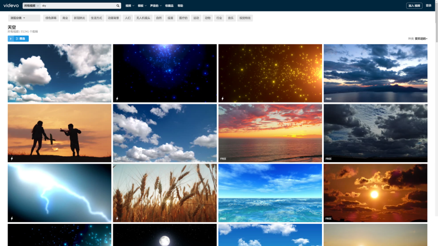Select the 视觉特效 category tag
The width and height of the screenshot is (438, 246).
pos(245,18)
